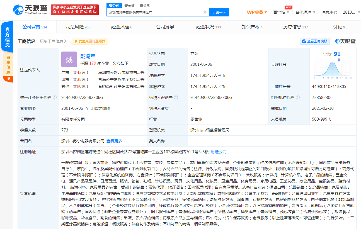The width and height of the screenshot is (361, 229).
Task: Open legal representative 戴冯军 link
Action: click(88, 57)
